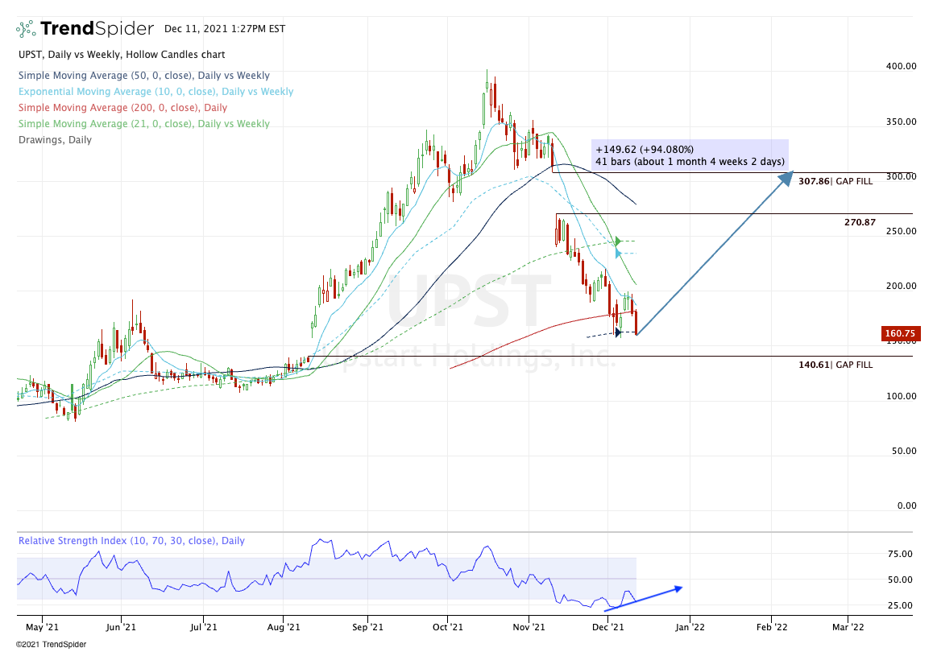Click the 50.00 price axis label
Screen dimensions: 937x652
click(x=904, y=451)
